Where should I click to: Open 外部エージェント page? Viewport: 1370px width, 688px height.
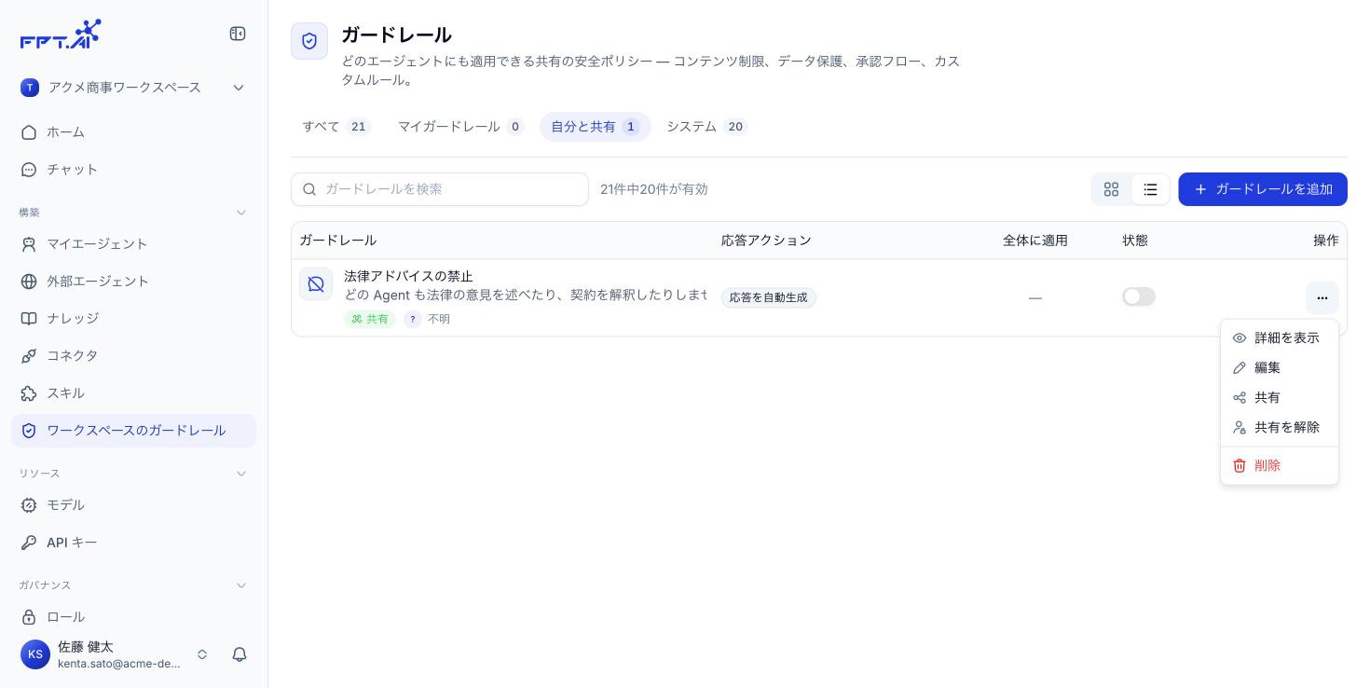click(x=133, y=282)
